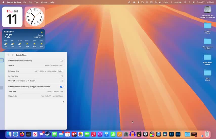Click the Spotlight search magnifier icon
Image resolution: width=216 pixels, height=139 pixels.
click(x=189, y=2)
